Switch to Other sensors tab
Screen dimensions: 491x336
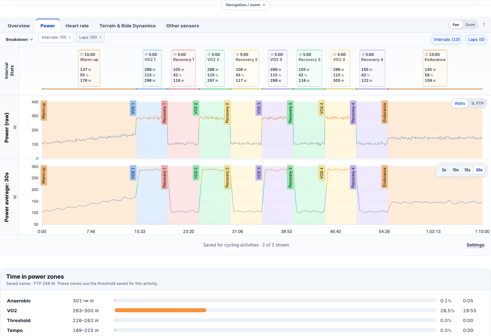183,26
